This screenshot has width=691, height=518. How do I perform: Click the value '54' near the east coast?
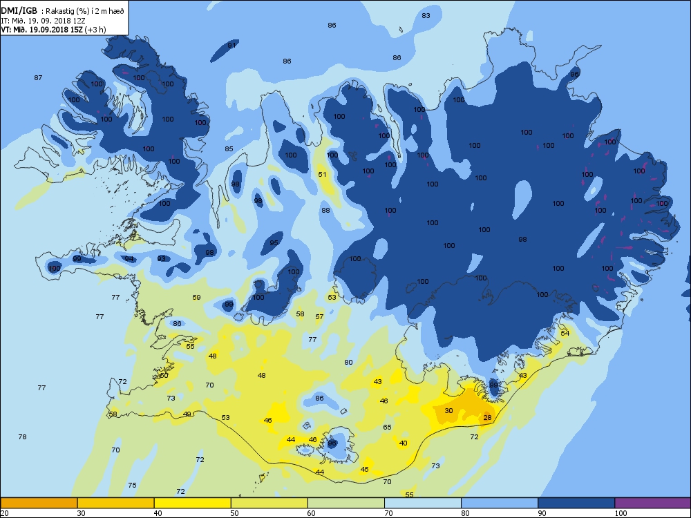[x=565, y=334]
